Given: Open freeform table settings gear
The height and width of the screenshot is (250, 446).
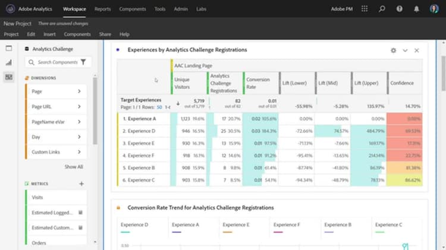Looking at the screenshot, I should point(394,50).
